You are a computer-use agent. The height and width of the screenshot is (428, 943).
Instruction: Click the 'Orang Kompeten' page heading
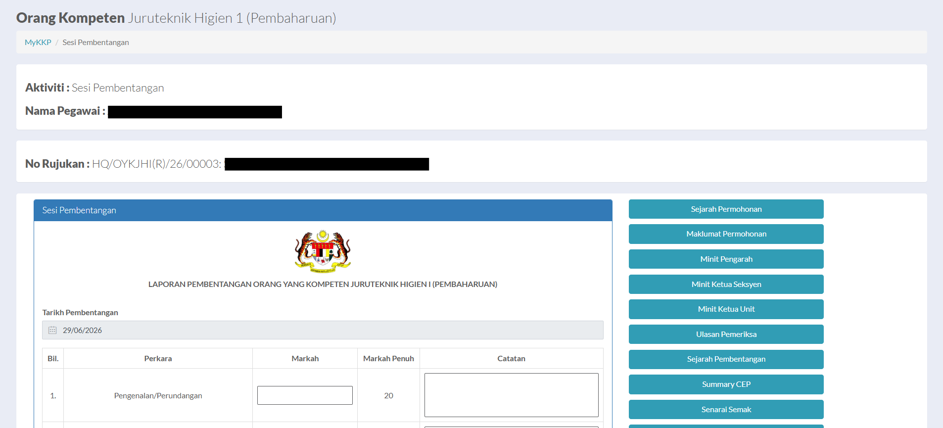point(70,18)
